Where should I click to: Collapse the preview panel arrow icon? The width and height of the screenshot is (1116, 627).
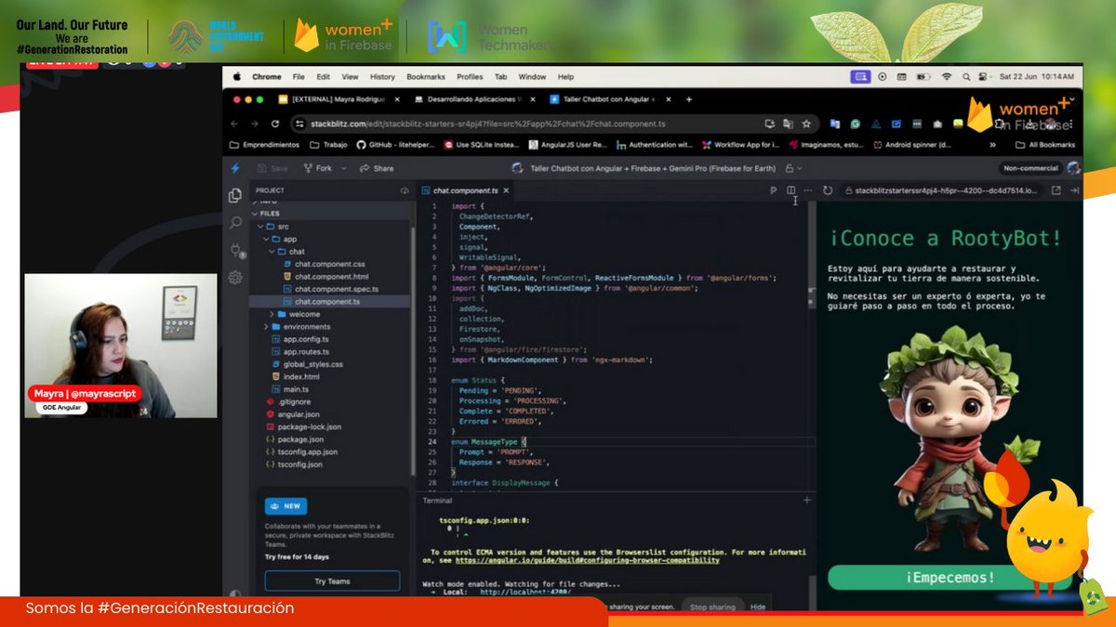1074,190
